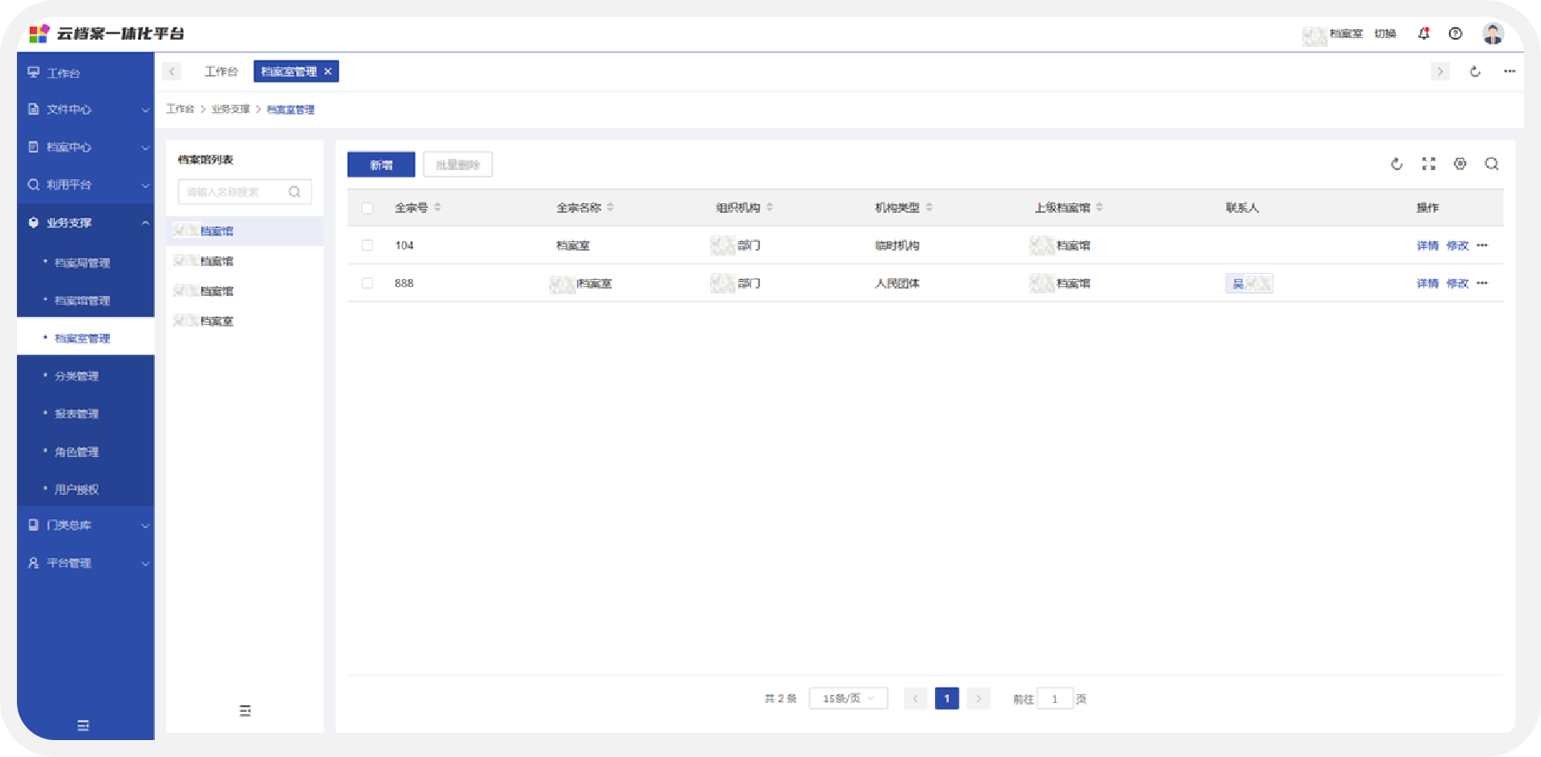The height and width of the screenshot is (757, 1541).
Task: Open table column settings gear icon
Action: point(1460,164)
